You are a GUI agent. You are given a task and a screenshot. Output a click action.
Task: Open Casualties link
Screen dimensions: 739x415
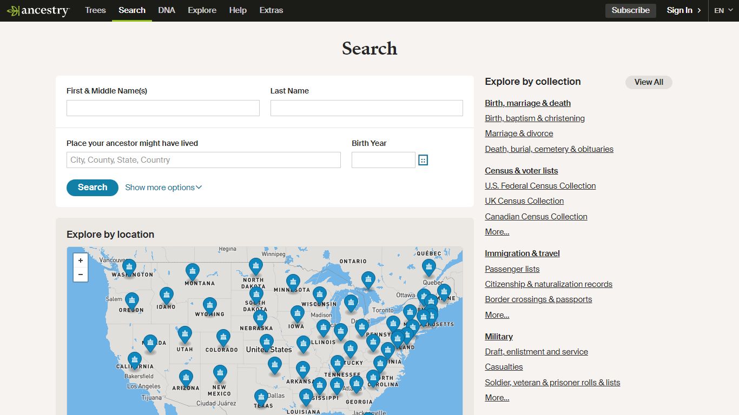coord(504,367)
